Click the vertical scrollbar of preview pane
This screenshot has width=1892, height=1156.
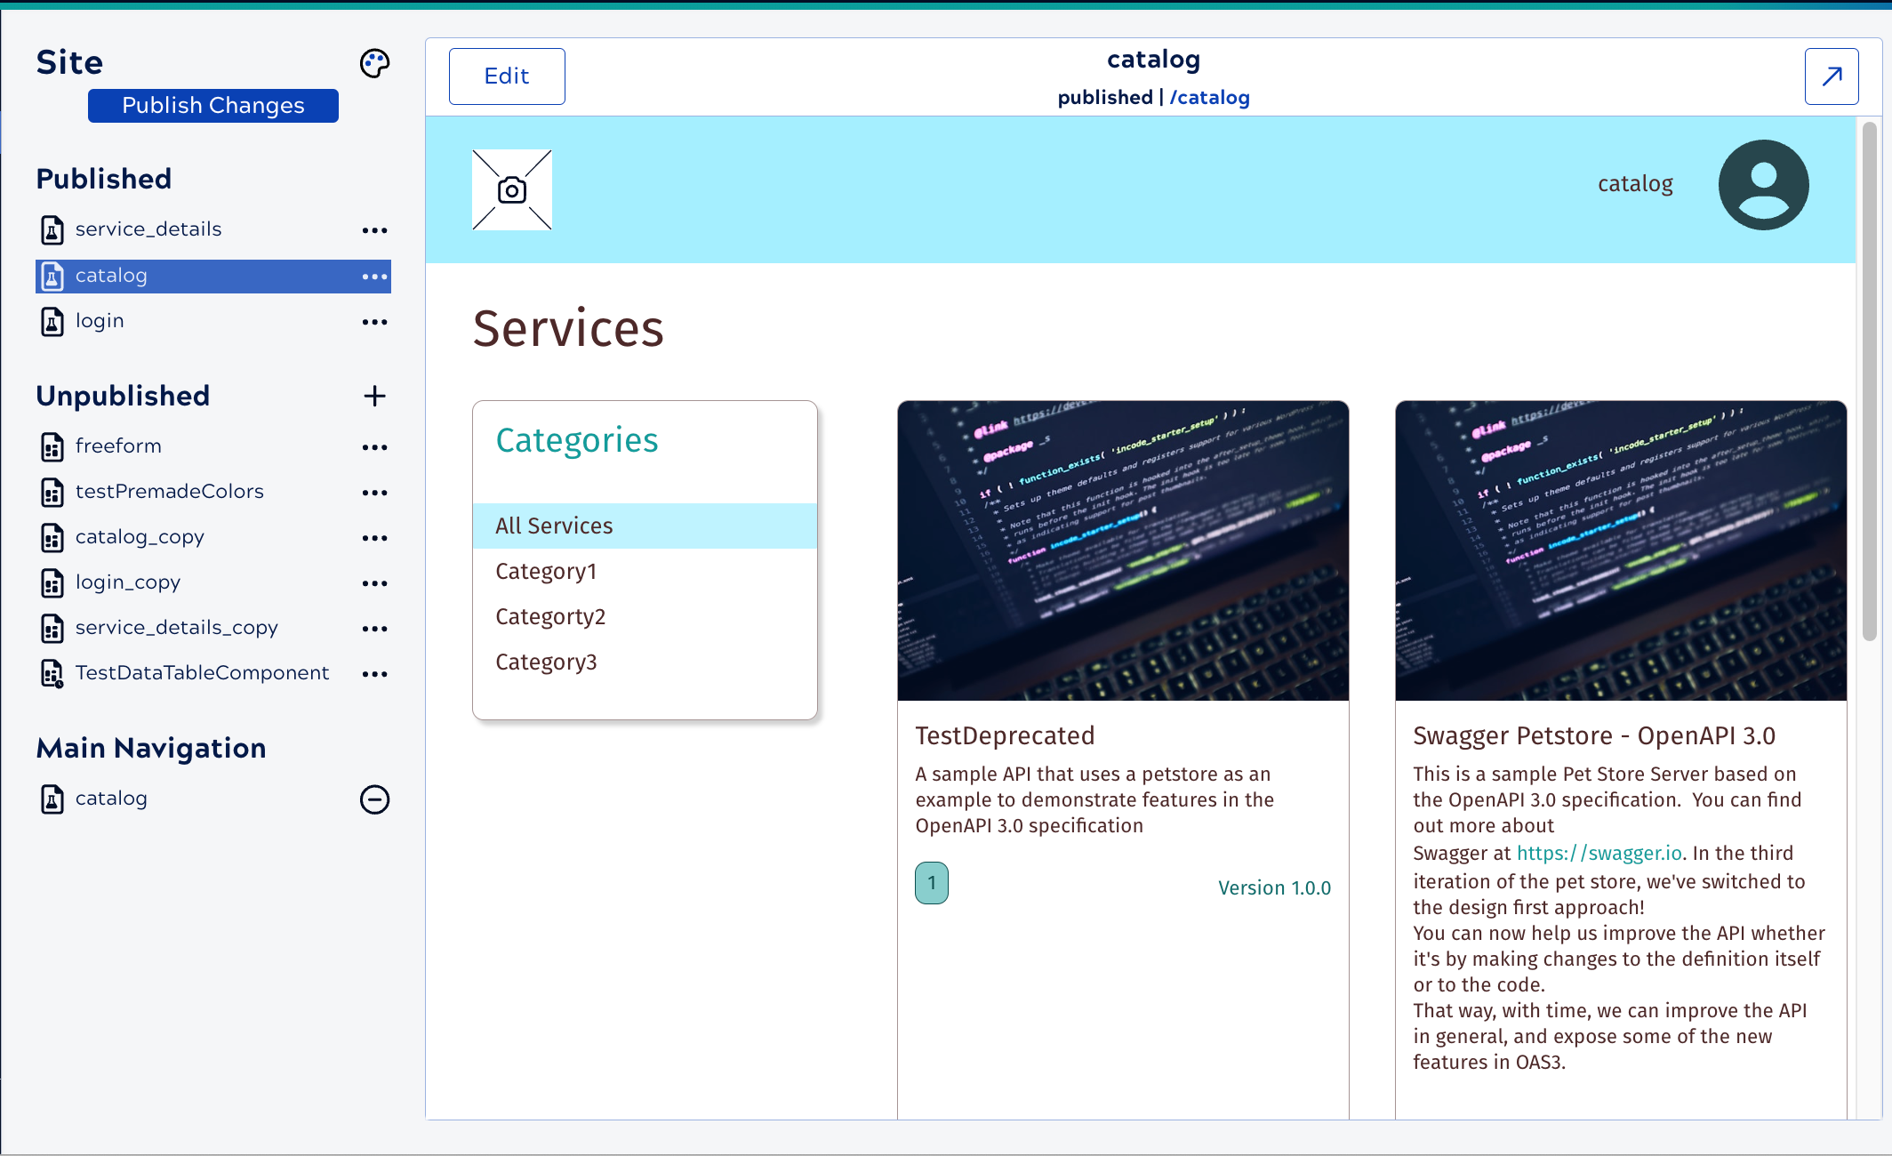(1869, 382)
